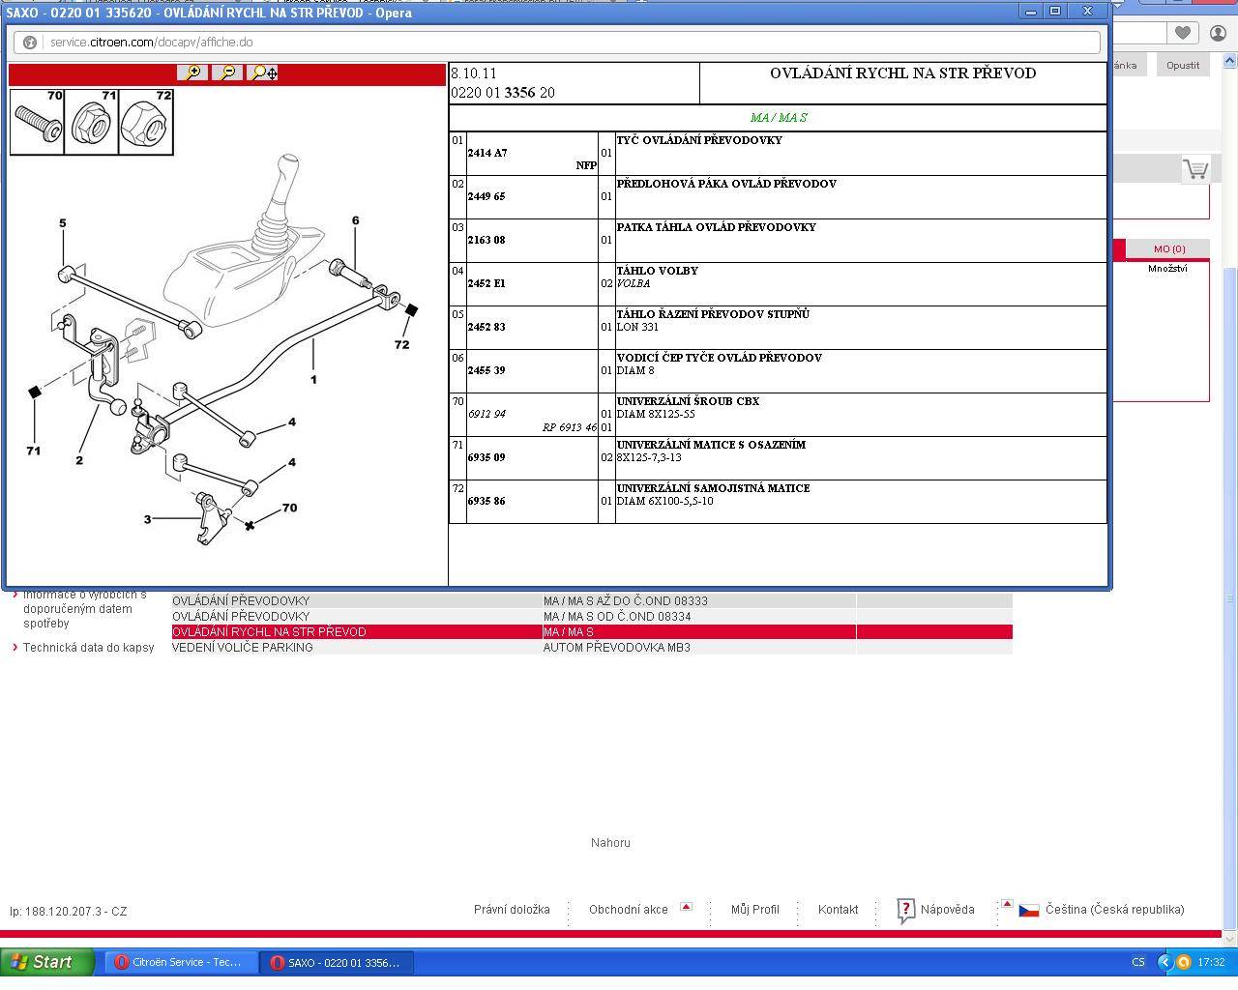Open thumbnail of flange nut 71
Viewport: 1238px width, 990px height.
(x=92, y=122)
